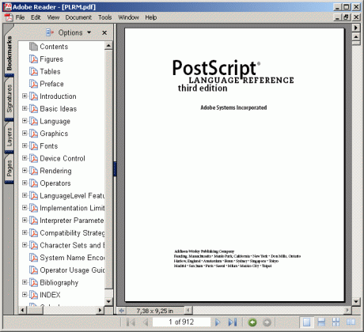Select the Operators bookmark
Screen dimensions: 364x332
[55, 183]
